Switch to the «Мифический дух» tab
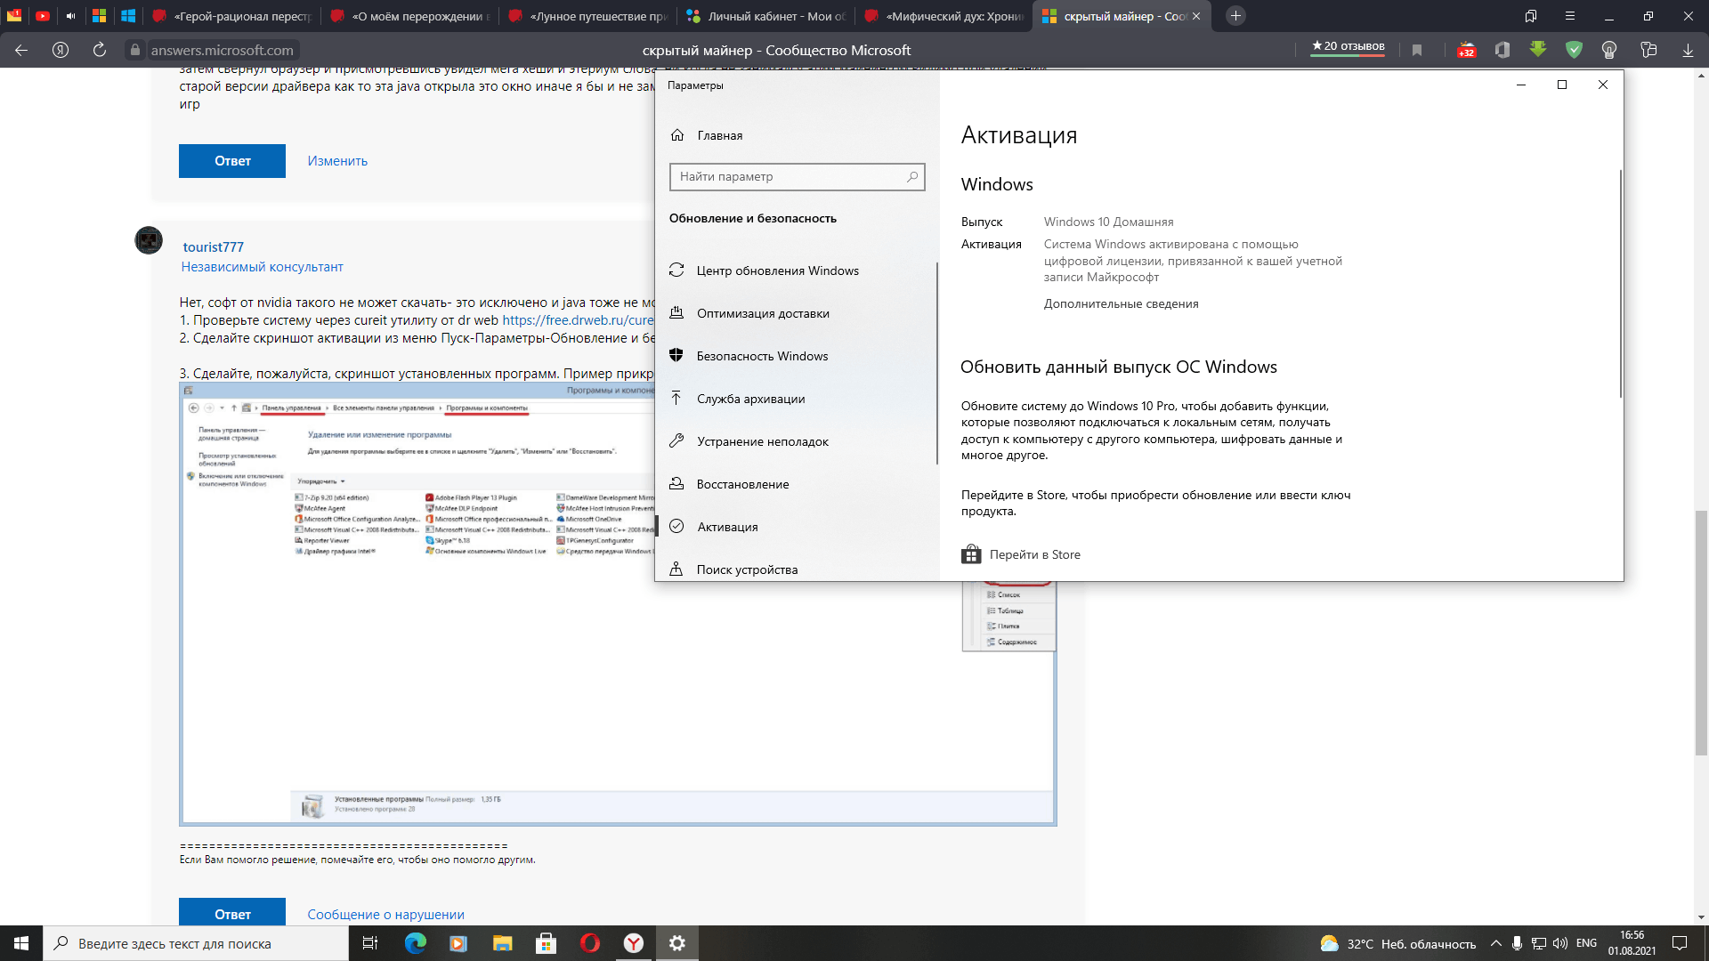 click(944, 16)
